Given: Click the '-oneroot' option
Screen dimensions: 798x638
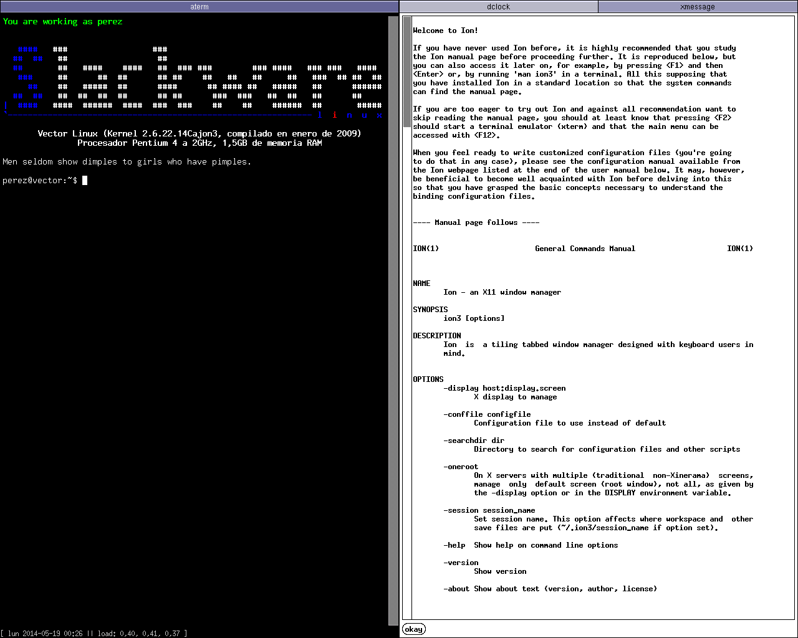Looking at the screenshot, I should point(461,467).
